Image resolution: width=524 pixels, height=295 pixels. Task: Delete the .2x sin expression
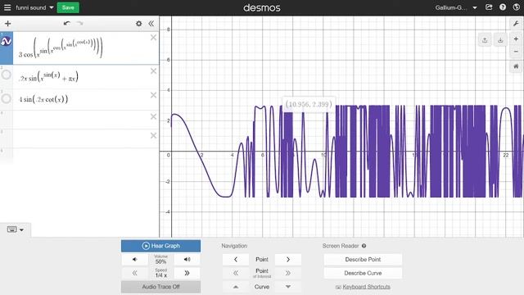pyautogui.click(x=153, y=71)
